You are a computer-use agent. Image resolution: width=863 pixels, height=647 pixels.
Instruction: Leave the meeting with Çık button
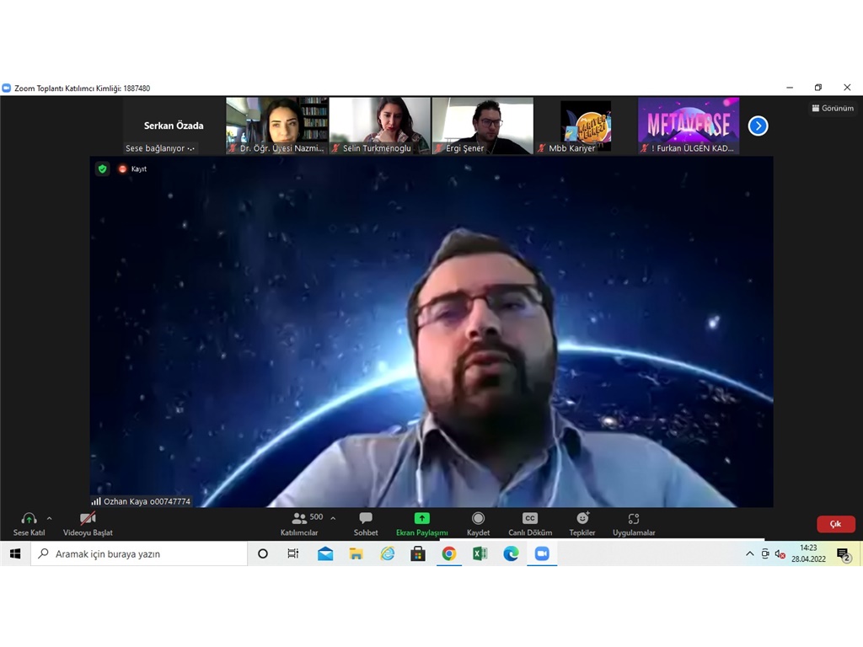tap(835, 524)
